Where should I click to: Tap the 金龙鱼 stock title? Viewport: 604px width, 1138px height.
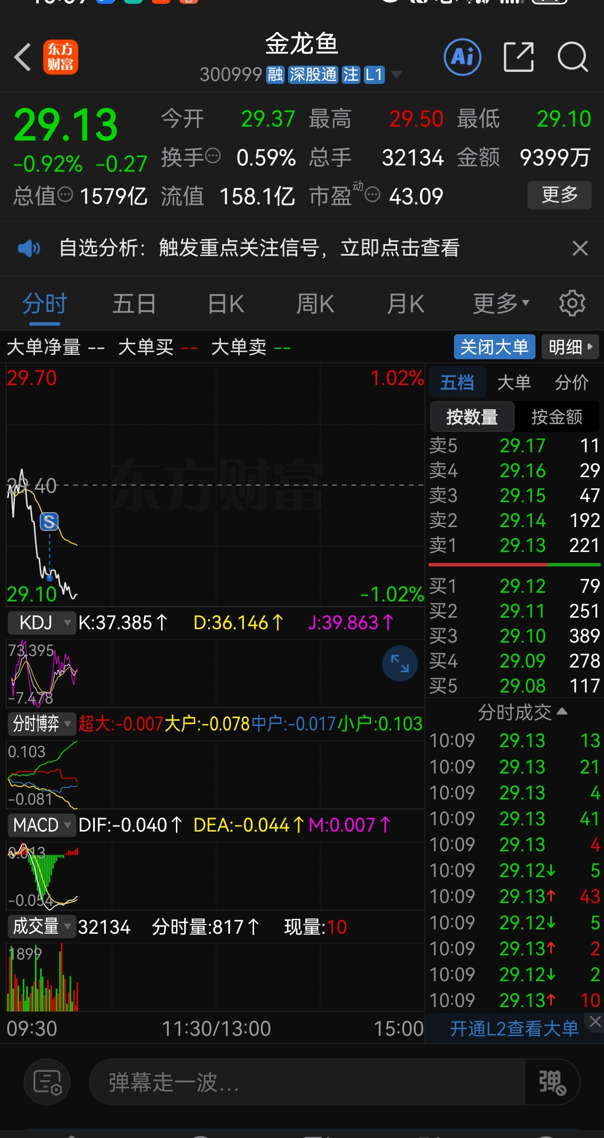[302, 44]
